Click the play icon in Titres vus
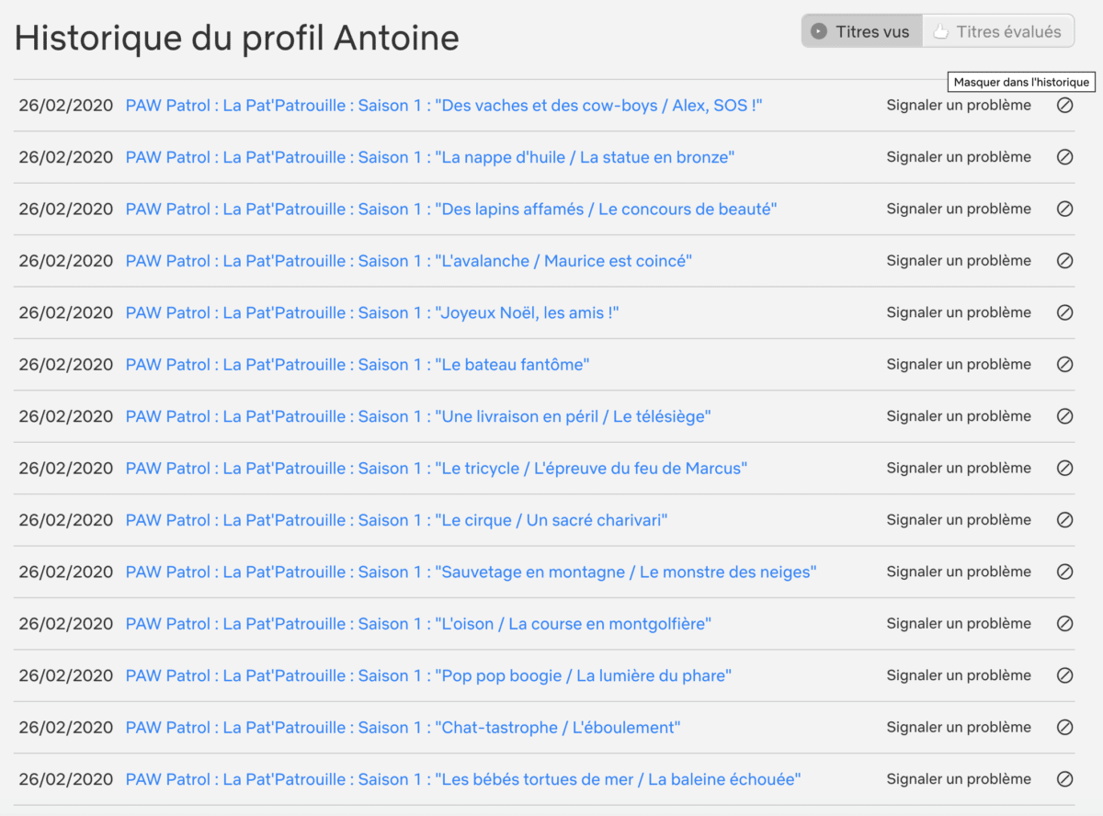 point(819,32)
